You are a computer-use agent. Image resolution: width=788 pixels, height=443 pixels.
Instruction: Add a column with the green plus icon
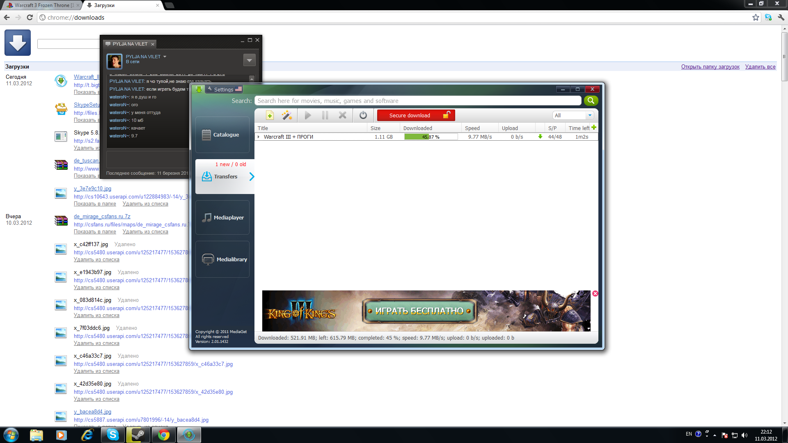click(593, 128)
